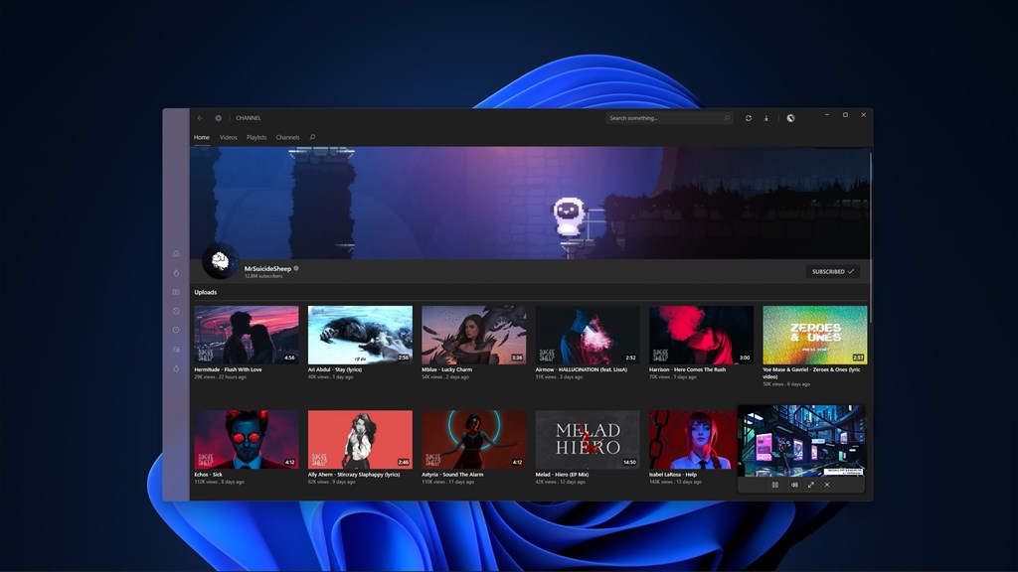Image resolution: width=1018 pixels, height=572 pixels.
Task: Click '29K views . 22 hours ago' text
Action: tap(220, 376)
